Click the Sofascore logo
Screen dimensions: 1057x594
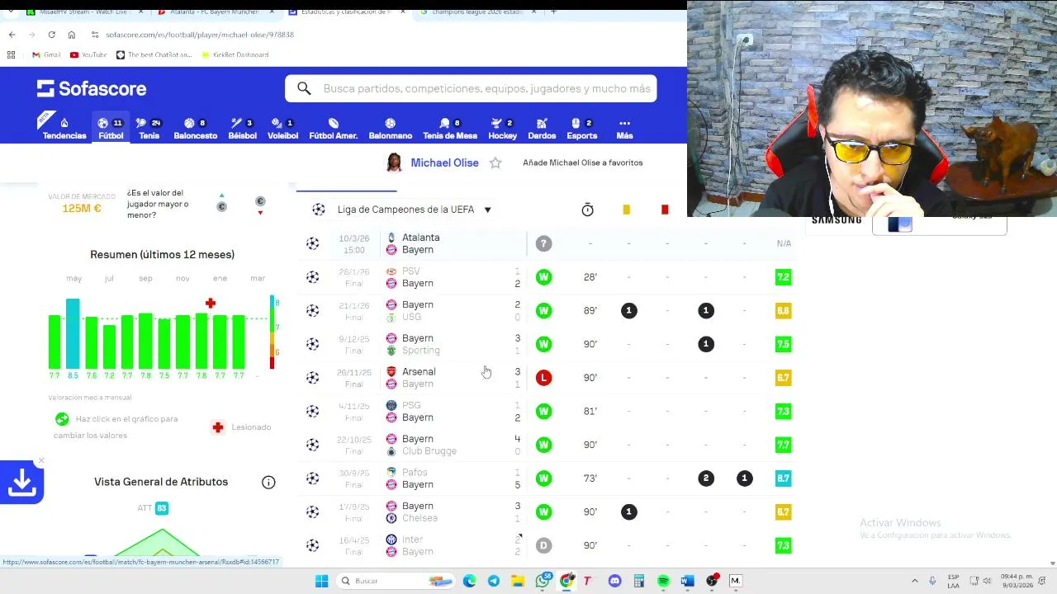click(x=92, y=88)
